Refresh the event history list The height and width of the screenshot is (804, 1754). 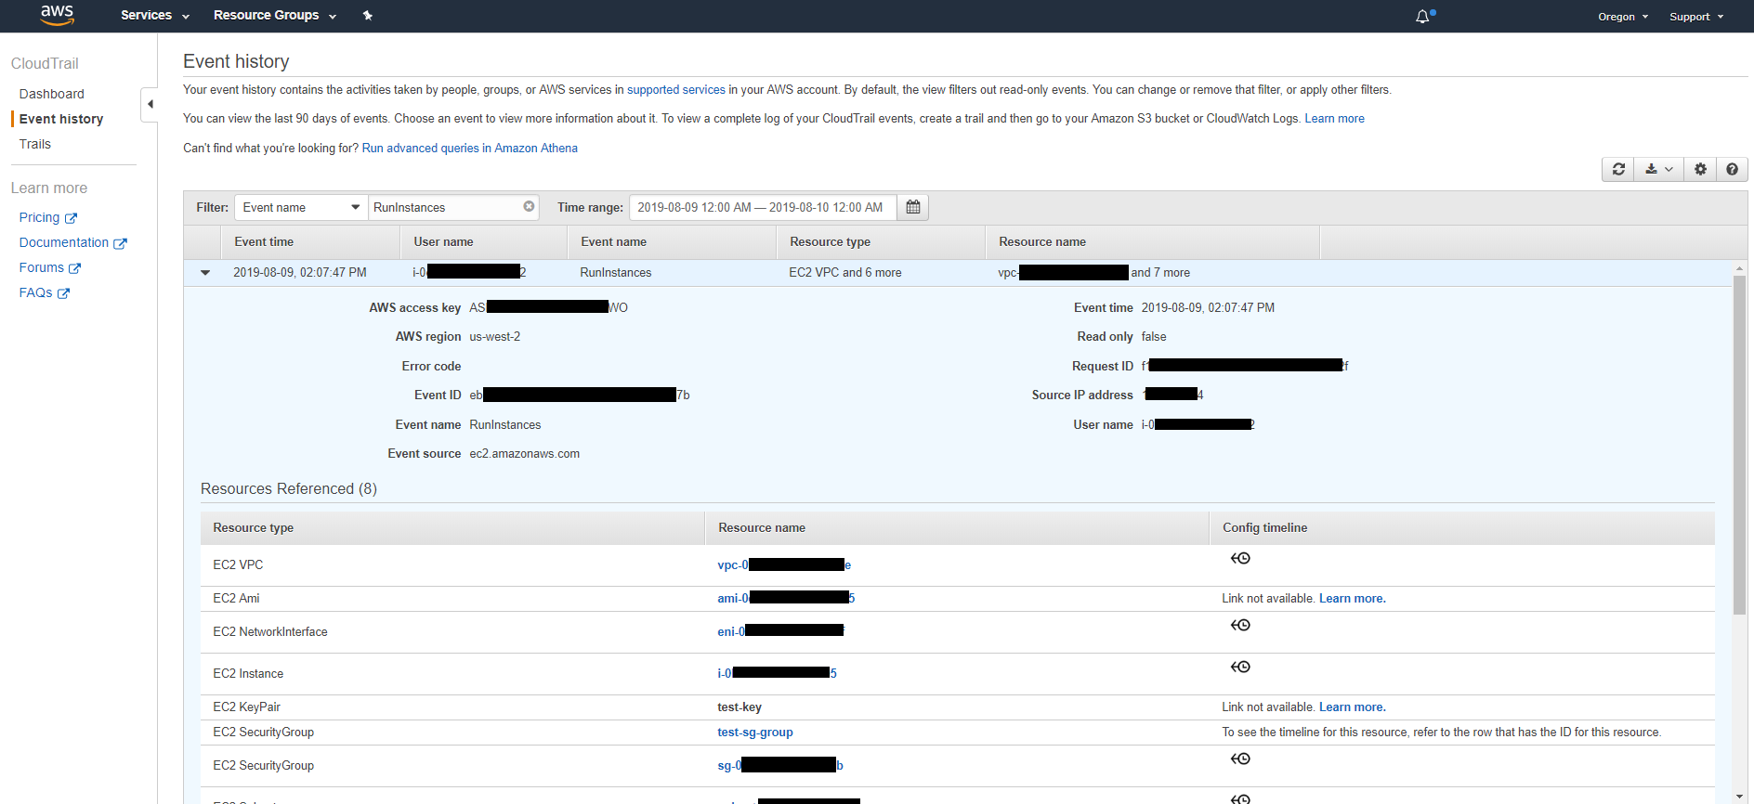coord(1618,169)
